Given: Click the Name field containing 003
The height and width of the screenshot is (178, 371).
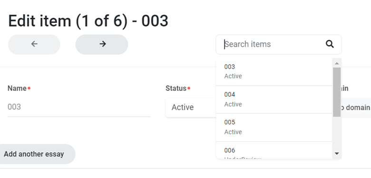Looking at the screenshot, I should click(79, 107).
